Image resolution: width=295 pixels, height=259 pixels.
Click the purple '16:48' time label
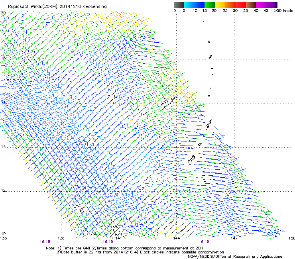coord(45,242)
